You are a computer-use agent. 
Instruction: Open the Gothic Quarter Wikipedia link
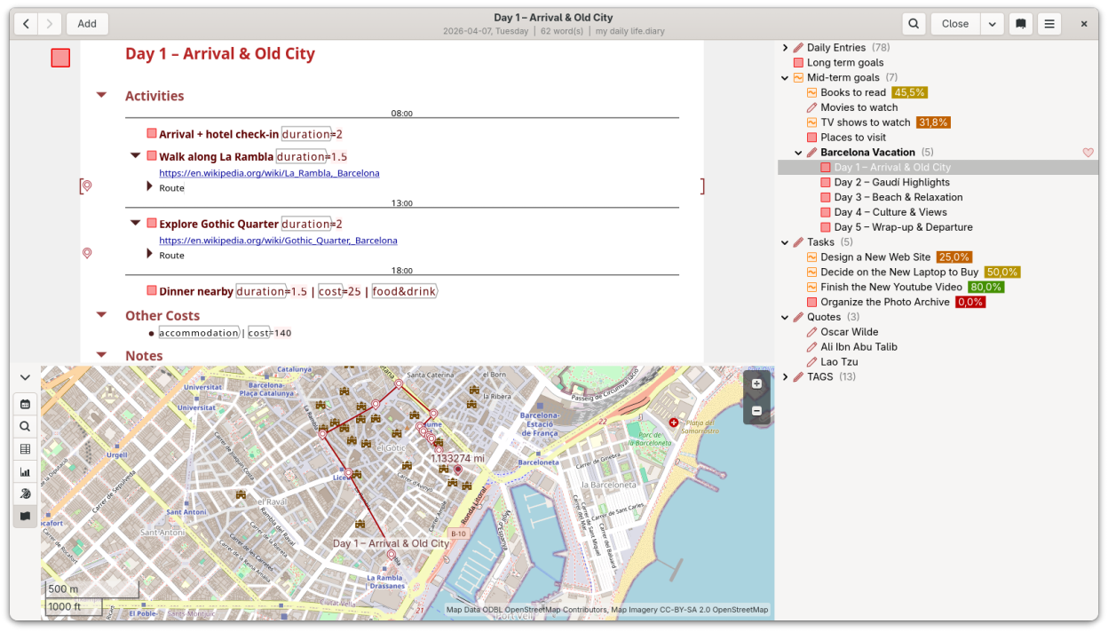[x=278, y=241]
